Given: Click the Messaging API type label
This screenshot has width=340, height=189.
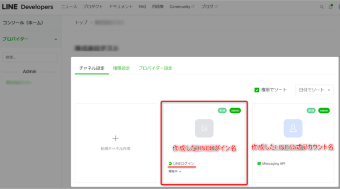Looking at the screenshot, I should (x=274, y=164).
